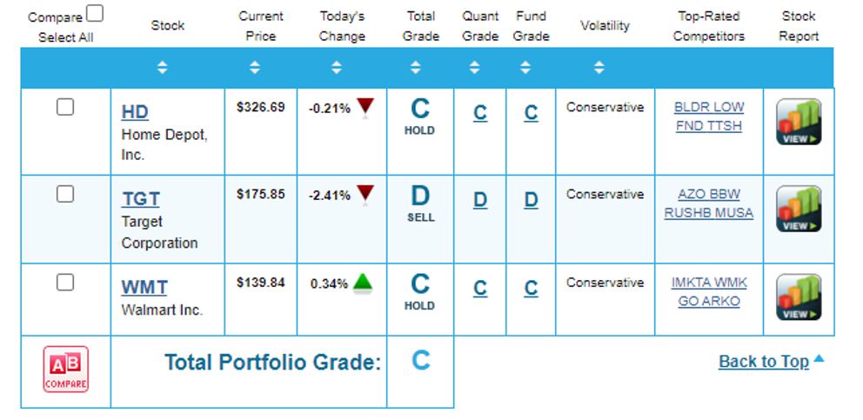Check the Target compare checkbox
The image size is (863, 420).
click(x=65, y=194)
